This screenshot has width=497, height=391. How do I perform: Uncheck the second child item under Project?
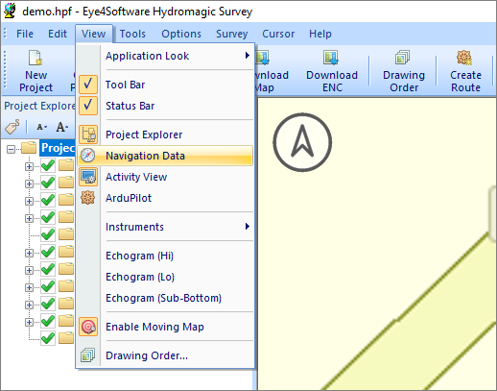(x=48, y=183)
